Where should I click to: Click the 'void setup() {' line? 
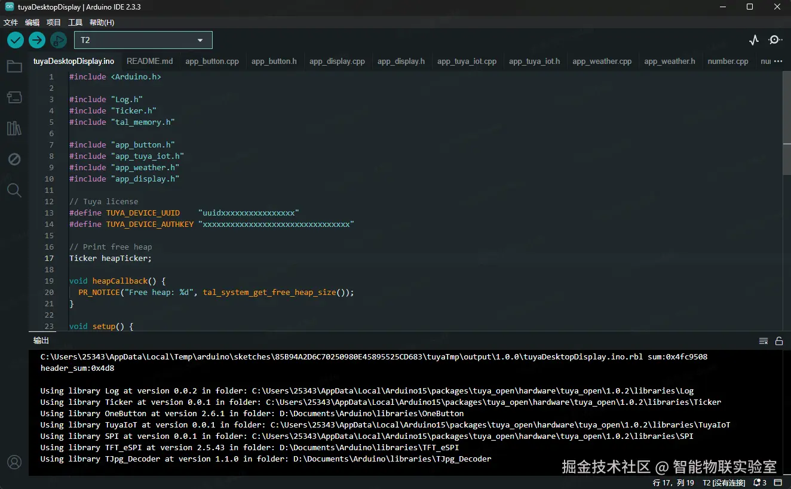coord(101,326)
